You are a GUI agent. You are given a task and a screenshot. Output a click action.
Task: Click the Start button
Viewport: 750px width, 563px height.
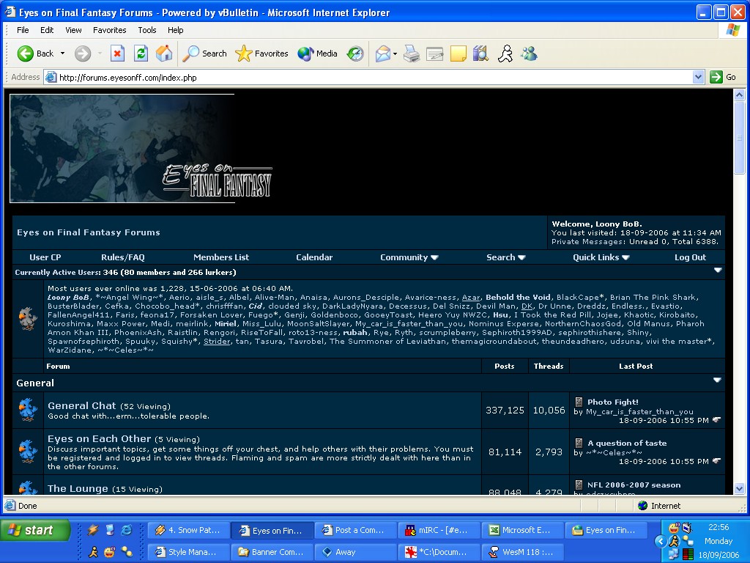[35, 531]
